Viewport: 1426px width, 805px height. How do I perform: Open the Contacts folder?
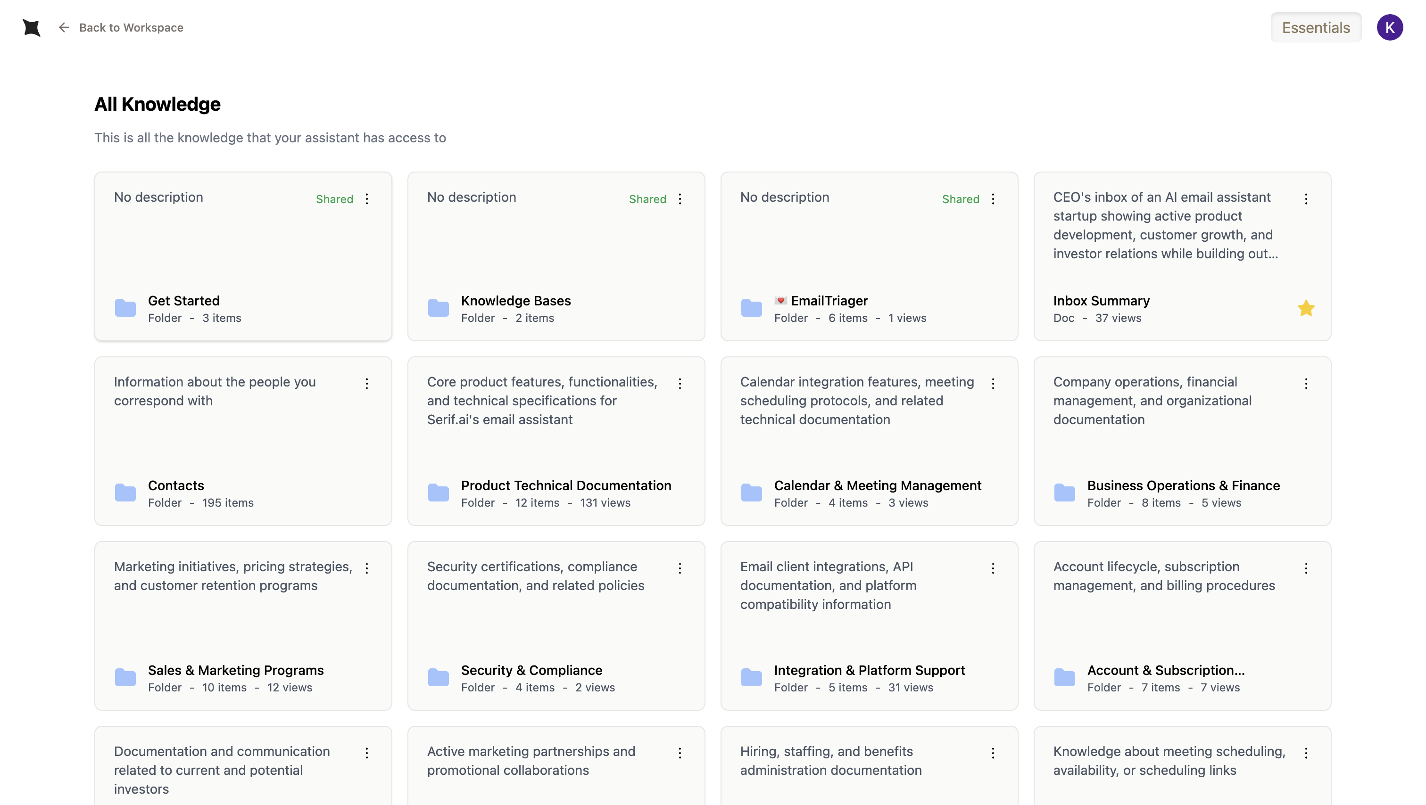(176, 486)
